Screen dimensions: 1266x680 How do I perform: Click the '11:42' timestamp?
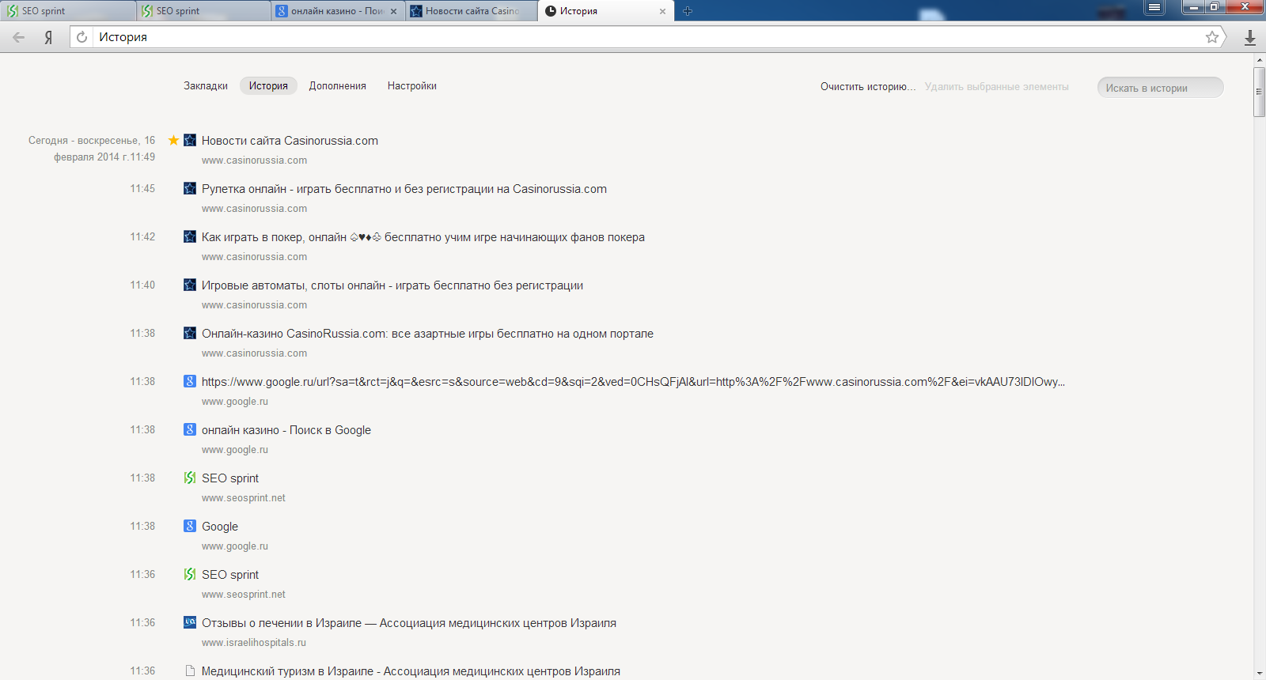coord(142,236)
